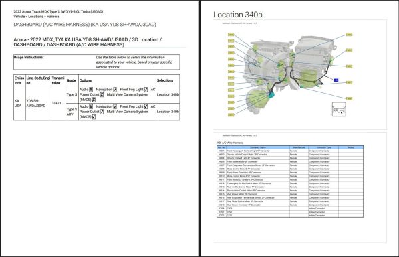Click the 'Connector Type' column header
Image resolution: width=399 pixels, height=257 pixels.
[323, 147]
